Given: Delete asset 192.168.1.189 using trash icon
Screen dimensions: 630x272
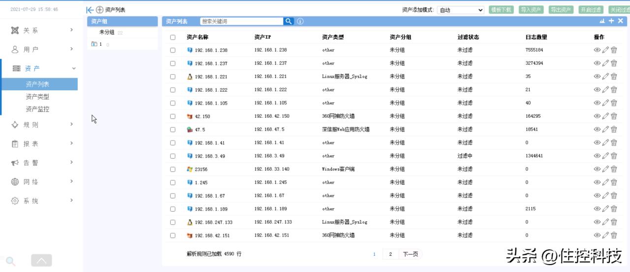Looking at the screenshot, I should (x=614, y=209).
